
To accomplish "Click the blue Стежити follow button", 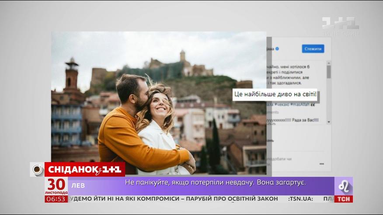I will (x=313, y=49).
